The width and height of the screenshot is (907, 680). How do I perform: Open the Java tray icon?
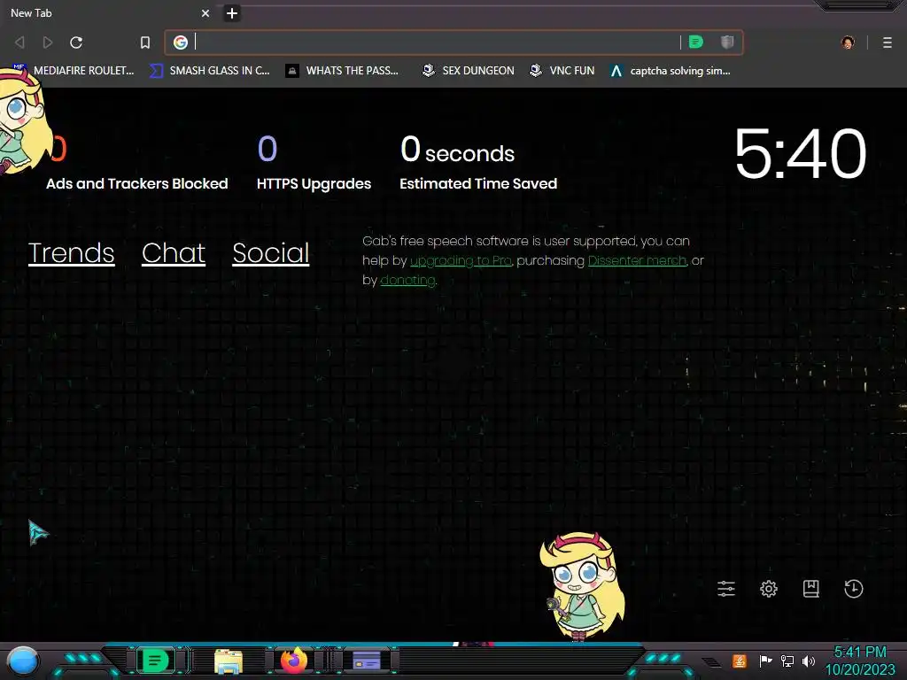coord(739,661)
